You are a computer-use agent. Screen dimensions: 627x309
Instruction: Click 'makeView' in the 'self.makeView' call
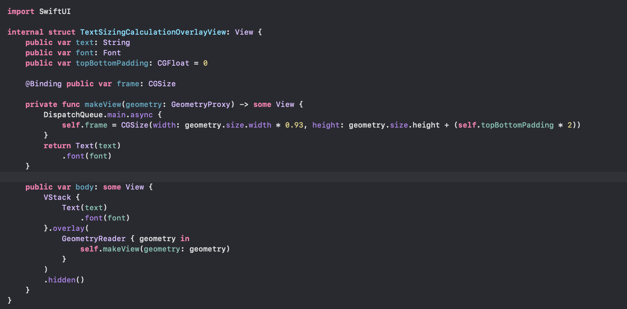[x=121, y=249]
